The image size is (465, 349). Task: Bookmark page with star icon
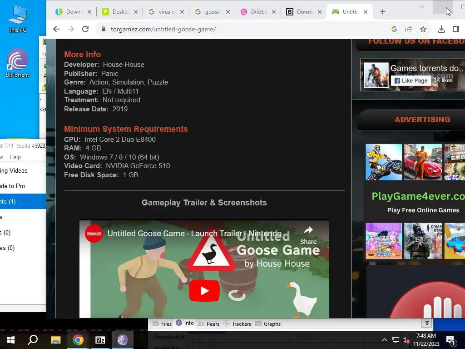pyautogui.click(x=423, y=29)
